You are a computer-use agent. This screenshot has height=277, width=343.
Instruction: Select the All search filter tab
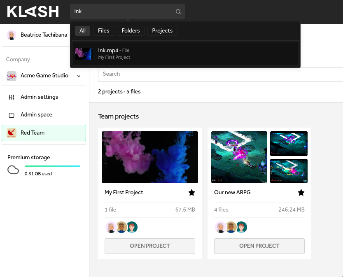[x=82, y=30]
